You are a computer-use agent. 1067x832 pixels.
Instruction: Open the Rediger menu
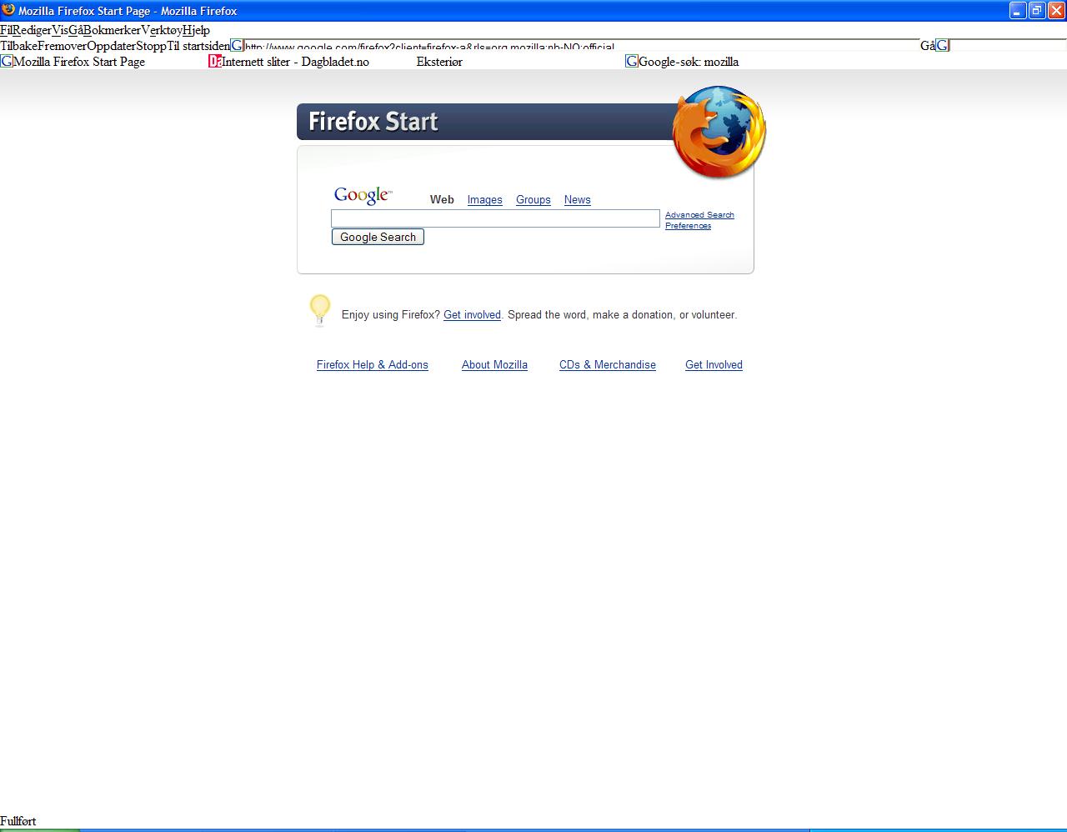(32, 30)
